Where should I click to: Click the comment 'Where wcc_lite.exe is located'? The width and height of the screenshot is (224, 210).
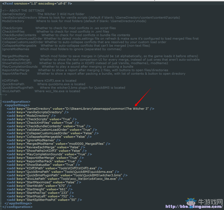click(57, 91)
